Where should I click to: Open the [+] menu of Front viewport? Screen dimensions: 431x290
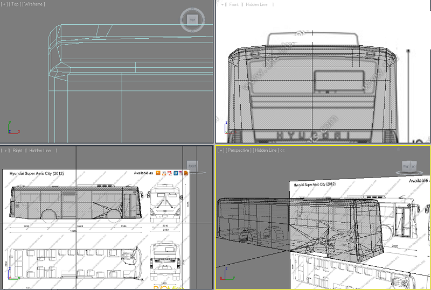(222, 4)
